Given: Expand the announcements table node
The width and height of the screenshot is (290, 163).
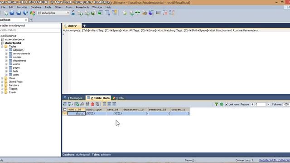Looking at the screenshot, I should pos(6,53).
